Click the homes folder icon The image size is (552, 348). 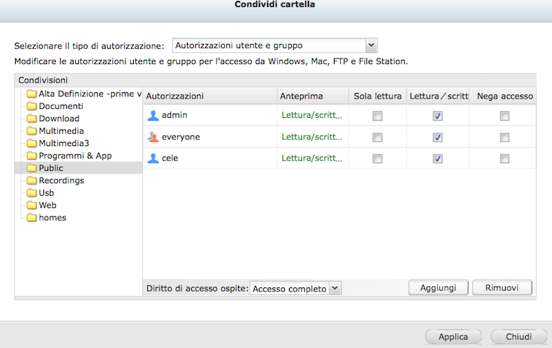point(31,218)
